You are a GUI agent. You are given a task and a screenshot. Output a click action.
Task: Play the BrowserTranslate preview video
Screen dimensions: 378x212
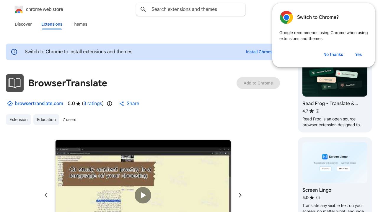click(143, 195)
